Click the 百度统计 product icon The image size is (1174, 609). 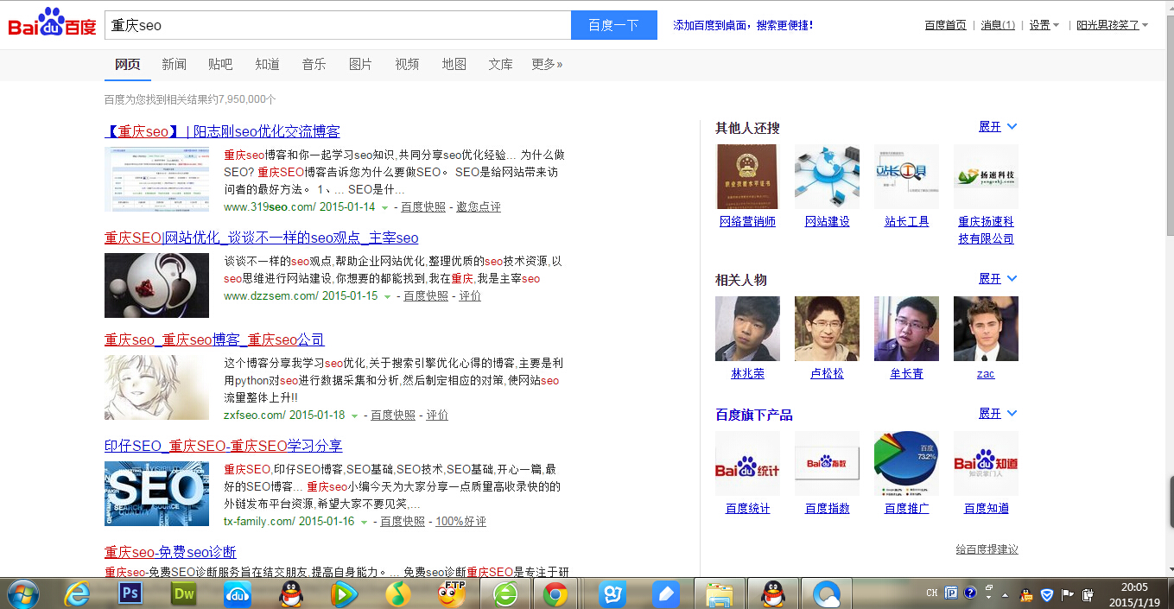(747, 463)
